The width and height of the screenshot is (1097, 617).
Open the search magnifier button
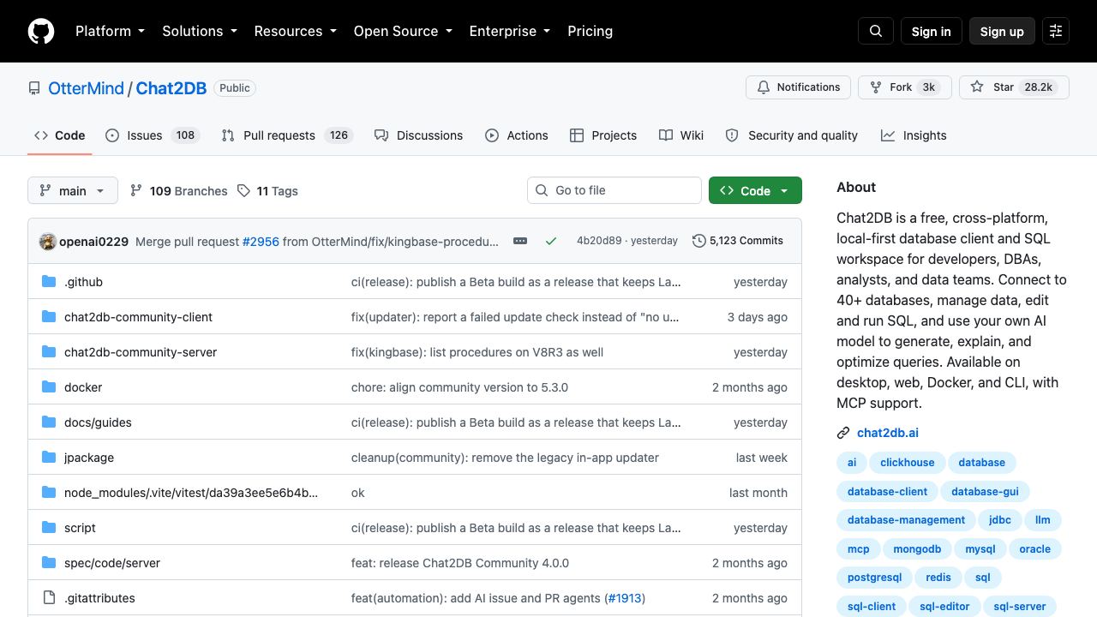tap(876, 31)
